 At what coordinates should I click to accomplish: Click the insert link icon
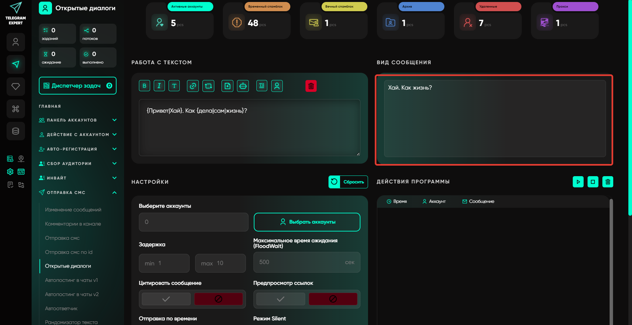[193, 86]
